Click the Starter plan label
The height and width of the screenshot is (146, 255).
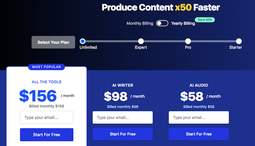[236, 47]
